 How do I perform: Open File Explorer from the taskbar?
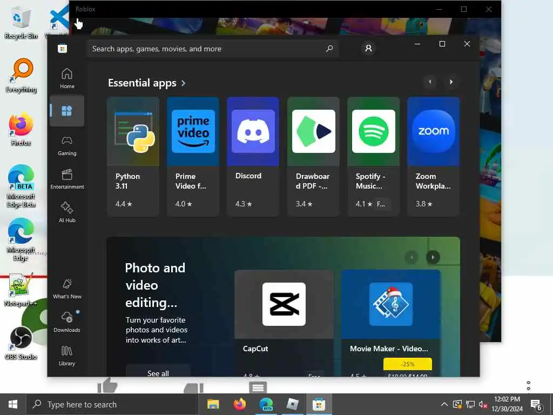213,404
